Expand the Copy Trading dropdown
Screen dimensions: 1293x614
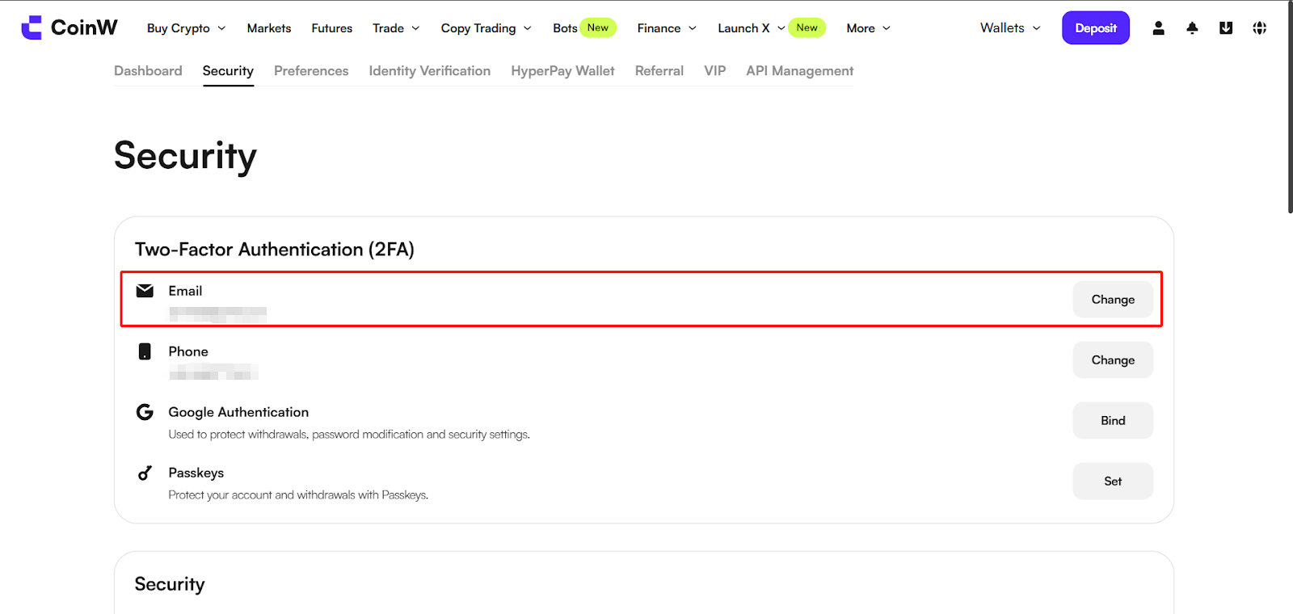(486, 28)
